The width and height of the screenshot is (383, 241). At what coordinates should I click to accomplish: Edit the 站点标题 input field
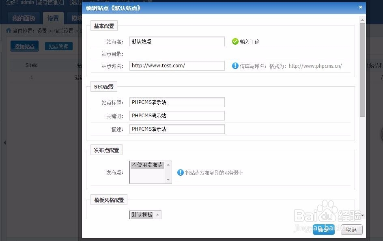click(x=177, y=102)
